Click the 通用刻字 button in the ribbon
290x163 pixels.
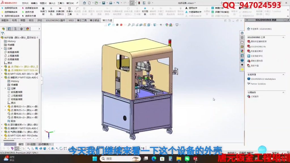click(x=191, y=8)
